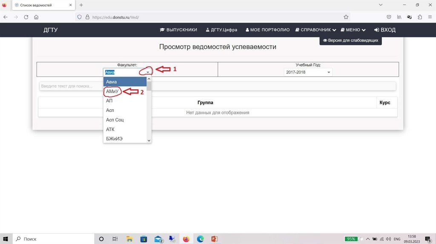
Task: Click the browser home icon
Action: (36, 17)
